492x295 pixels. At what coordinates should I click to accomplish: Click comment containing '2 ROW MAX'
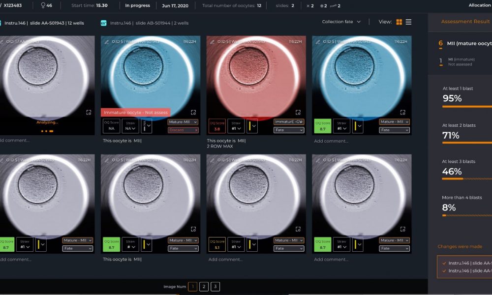pos(226,144)
